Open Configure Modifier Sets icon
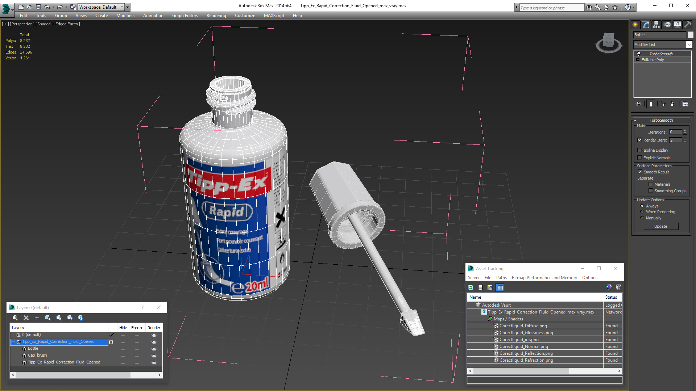Screen dimensions: 696x391 click(685, 104)
